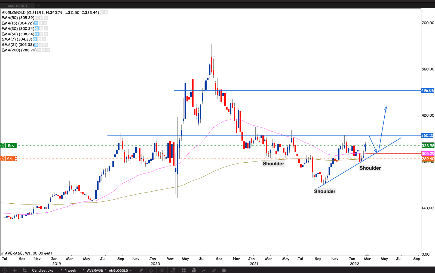The image size is (435, 273).
Task: Click the green Buy order label
Action: click(11, 146)
